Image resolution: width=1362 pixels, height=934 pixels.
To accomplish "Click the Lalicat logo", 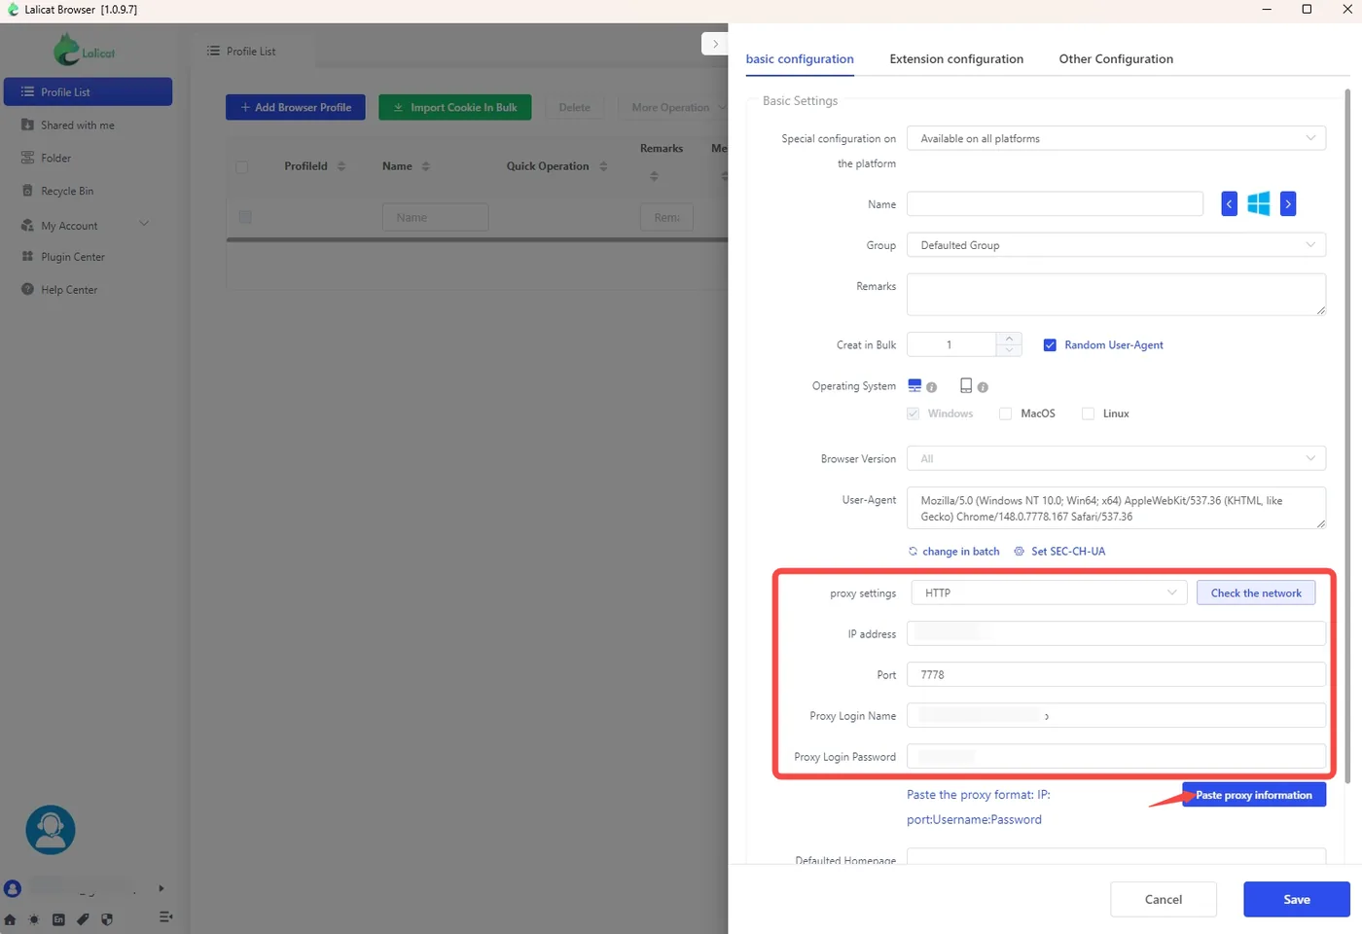I will 85,50.
